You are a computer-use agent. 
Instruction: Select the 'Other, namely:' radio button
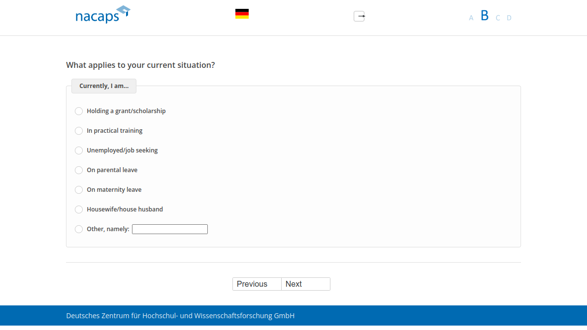point(79,229)
